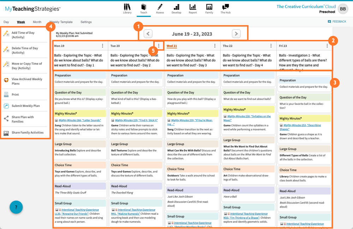Screen dimensions: 353x229
Task: Click the FEEDBACK button
Action: (x=337, y=22)
